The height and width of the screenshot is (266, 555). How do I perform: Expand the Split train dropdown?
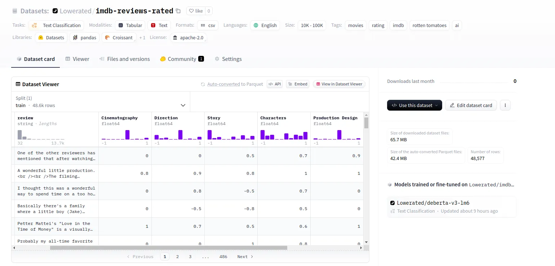tap(101, 102)
